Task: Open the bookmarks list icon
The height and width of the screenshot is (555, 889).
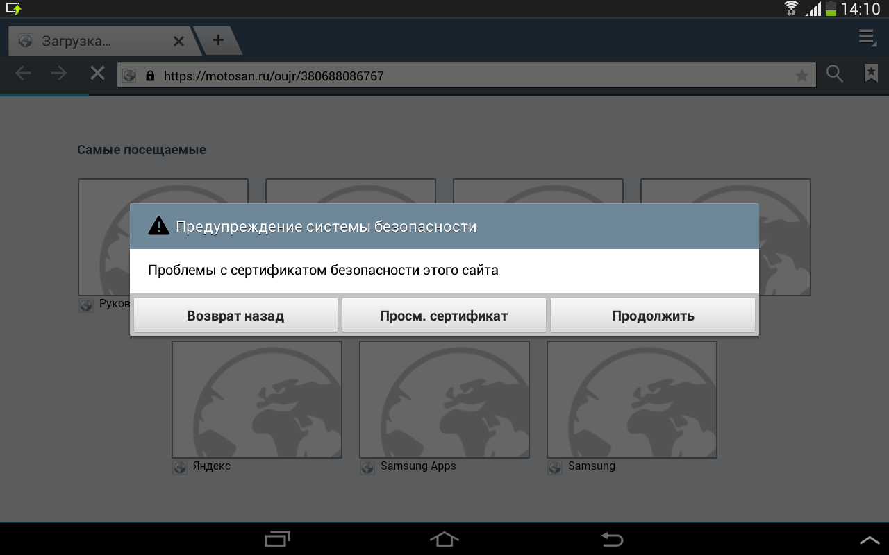Action: pos(871,74)
